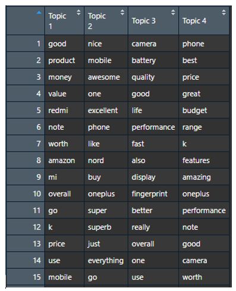Click the Topic 4 header label

click(194, 21)
